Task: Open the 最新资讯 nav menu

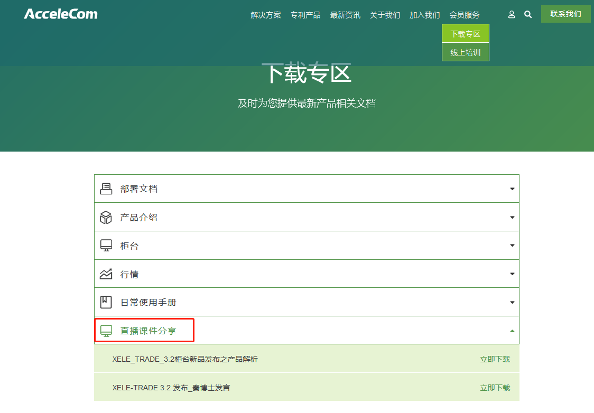Action: pyautogui.click(x=345, y=15)
